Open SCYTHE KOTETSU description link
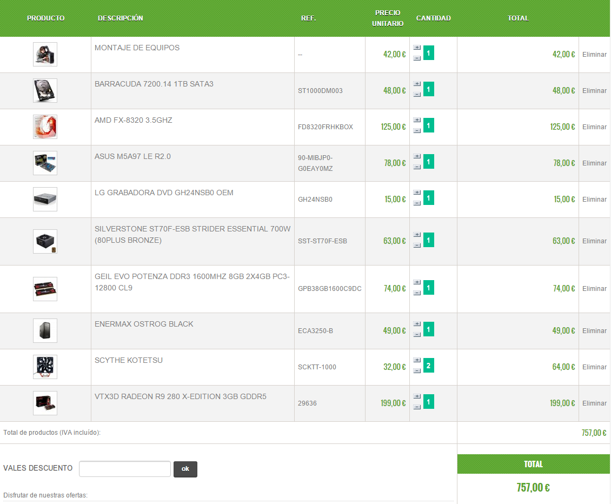Viewport: 611px width, 504px height. coord(129,361)
